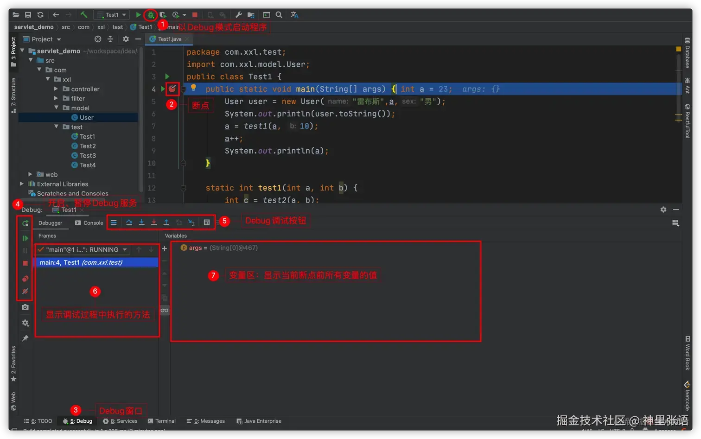Collapse the servlet_demo root folder
The height and width of the screenshot is (439, 701).
tap(22, 51)
